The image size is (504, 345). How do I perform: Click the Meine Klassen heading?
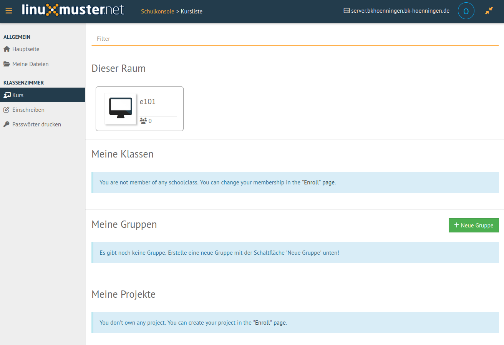(x=123, y=154)
